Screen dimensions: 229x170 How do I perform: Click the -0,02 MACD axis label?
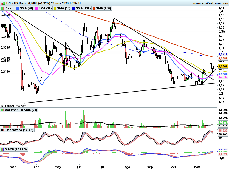(x=222, y=158)
